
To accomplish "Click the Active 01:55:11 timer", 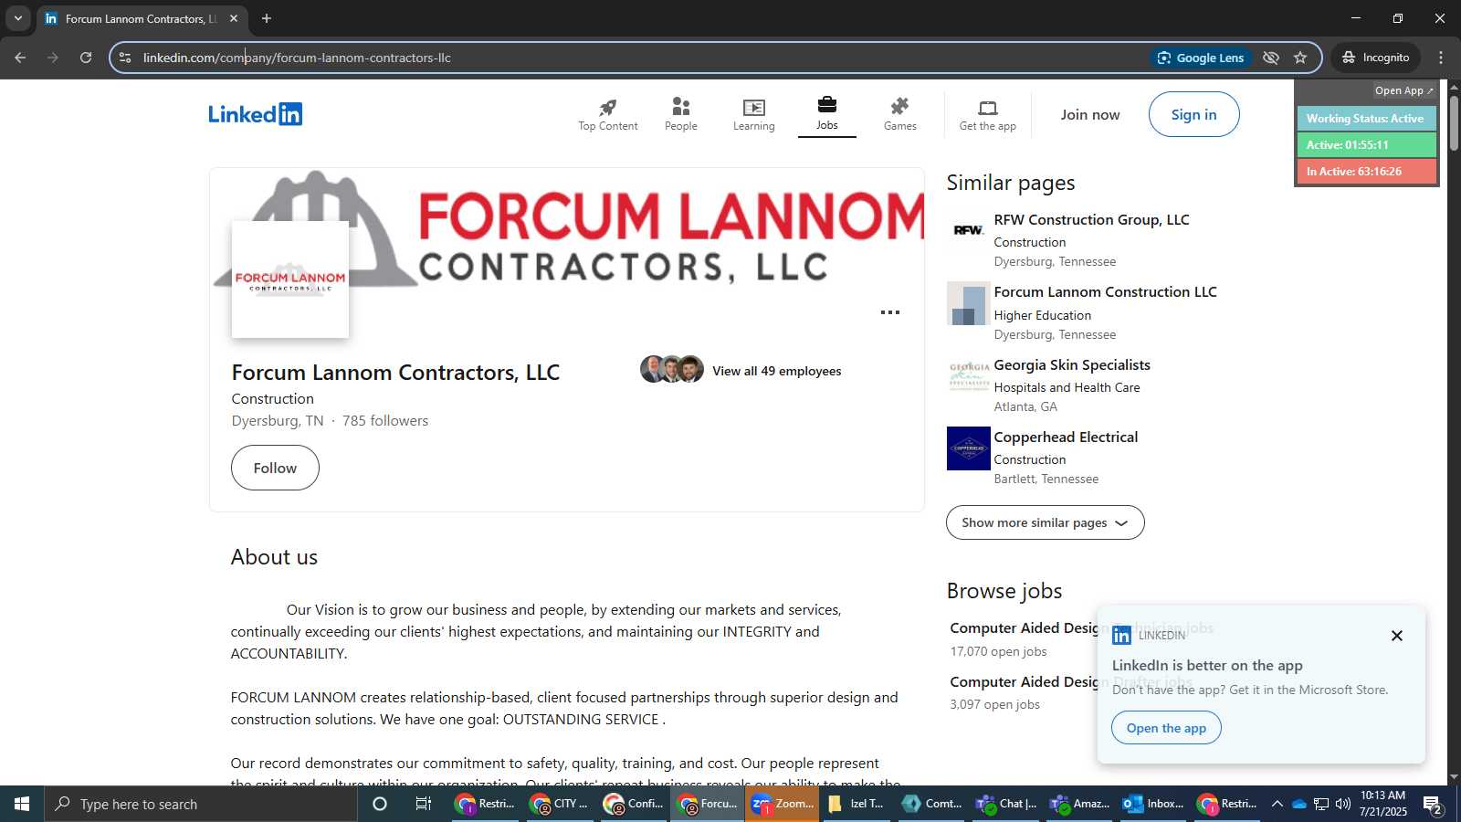I will pyautogui.click(x=1366, y=144).
